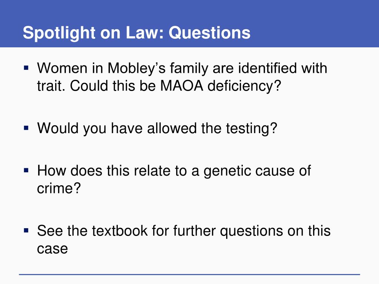
Task: Click the word 'case' at bottom
Action: pos(53,249)
